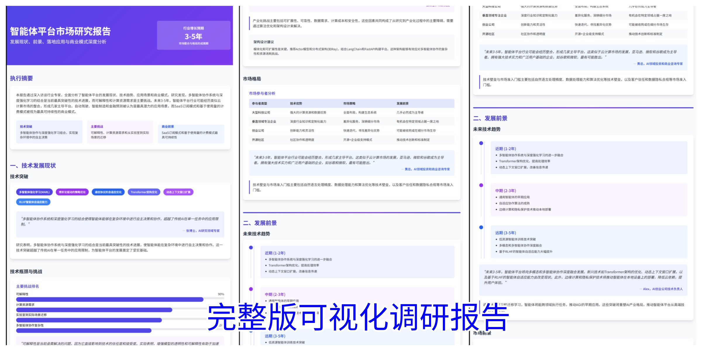The width and height of the screenshot is (702, 351).
Task: Click the 博弈论驱动的策略优化 purple tag
Action: [72, 192]
